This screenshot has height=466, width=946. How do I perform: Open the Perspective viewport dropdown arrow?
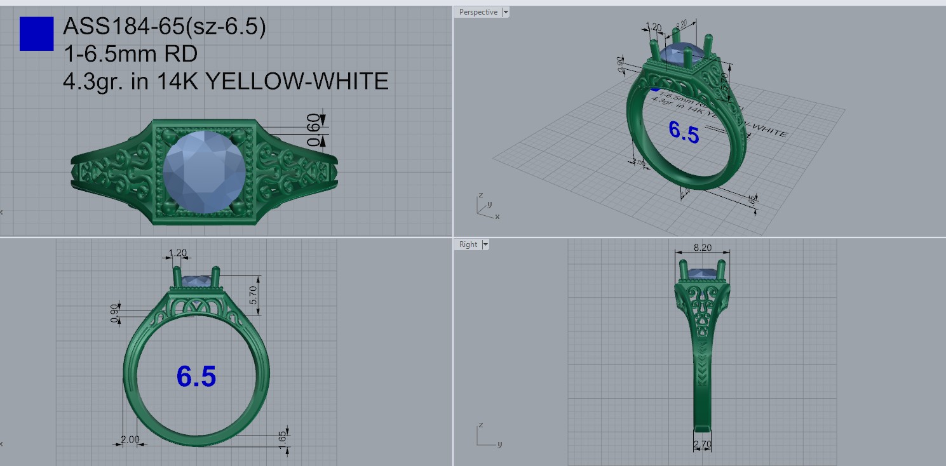pos(505,12)
